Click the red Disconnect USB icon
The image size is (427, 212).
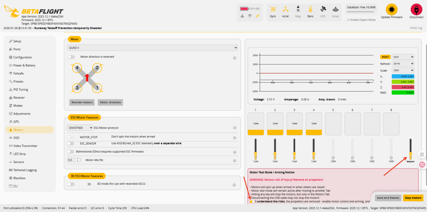point(416,9)
